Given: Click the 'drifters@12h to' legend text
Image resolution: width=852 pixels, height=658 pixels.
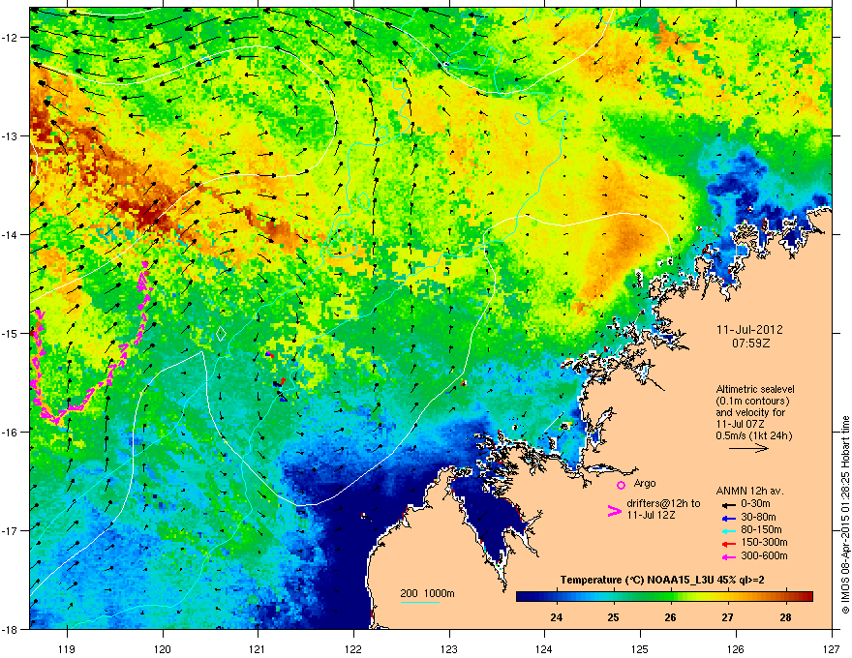Looking at the screenshot, I should 663,504.
